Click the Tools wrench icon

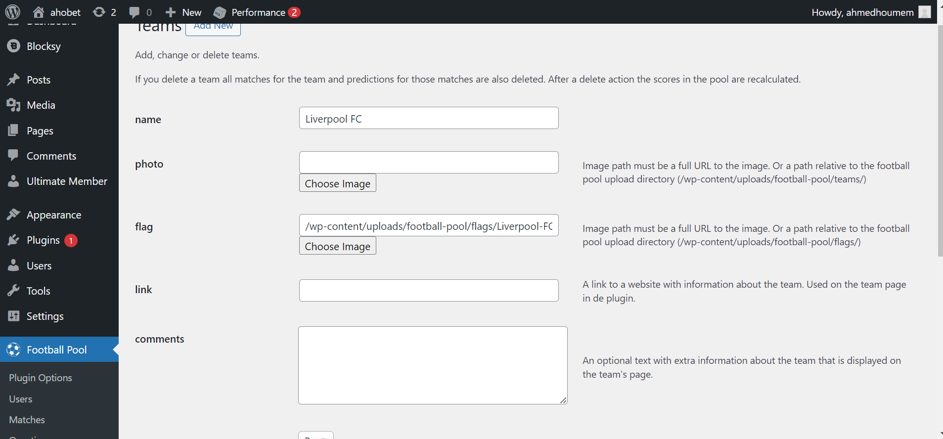(x=13, y=291)
